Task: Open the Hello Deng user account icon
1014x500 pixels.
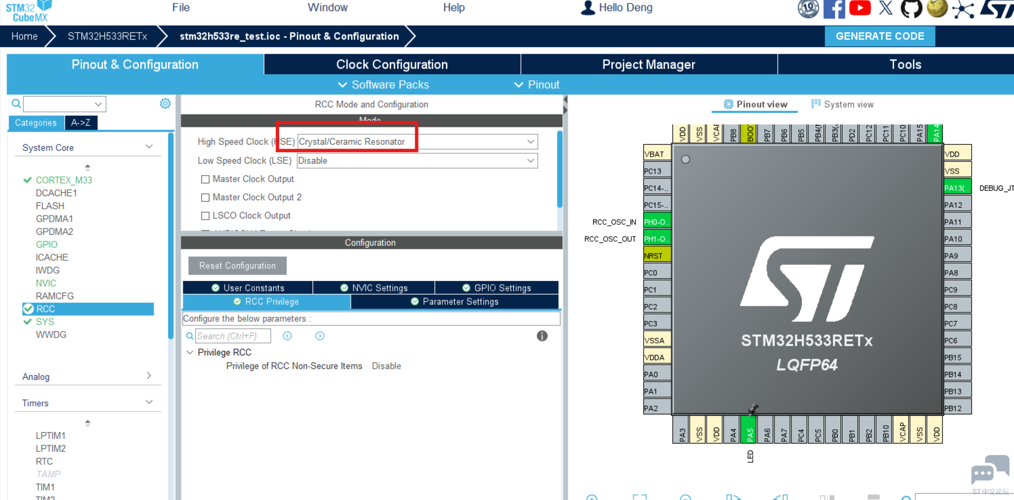Action: 588,8
